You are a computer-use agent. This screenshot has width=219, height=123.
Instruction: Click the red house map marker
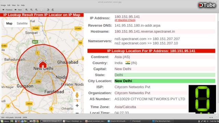tap(43, 64)
